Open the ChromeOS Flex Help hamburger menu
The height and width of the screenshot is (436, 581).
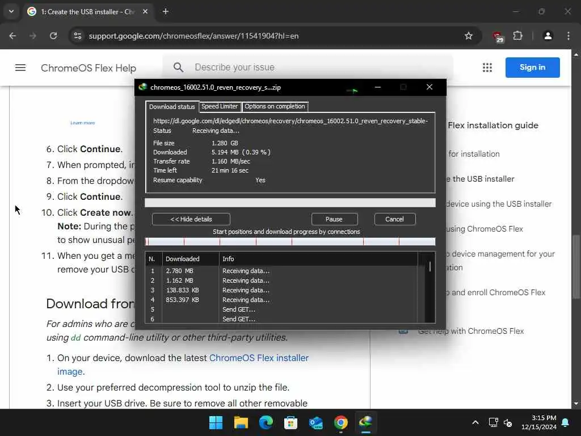click(x=20, y=68)
